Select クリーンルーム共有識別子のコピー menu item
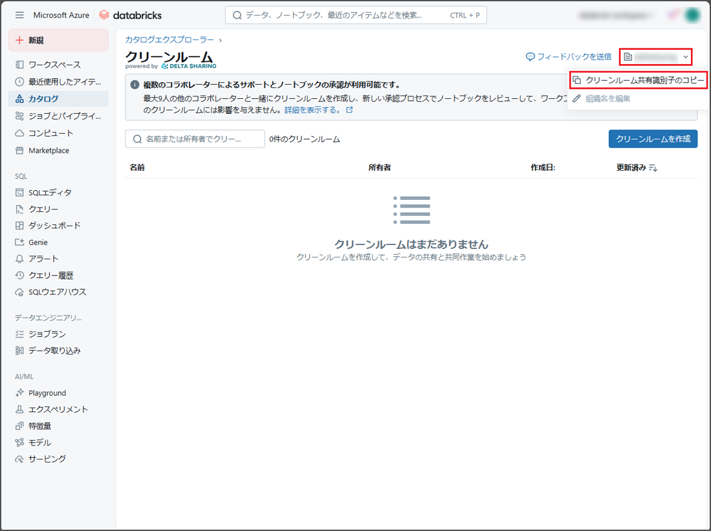711x531 pixels. click(639, 80)
